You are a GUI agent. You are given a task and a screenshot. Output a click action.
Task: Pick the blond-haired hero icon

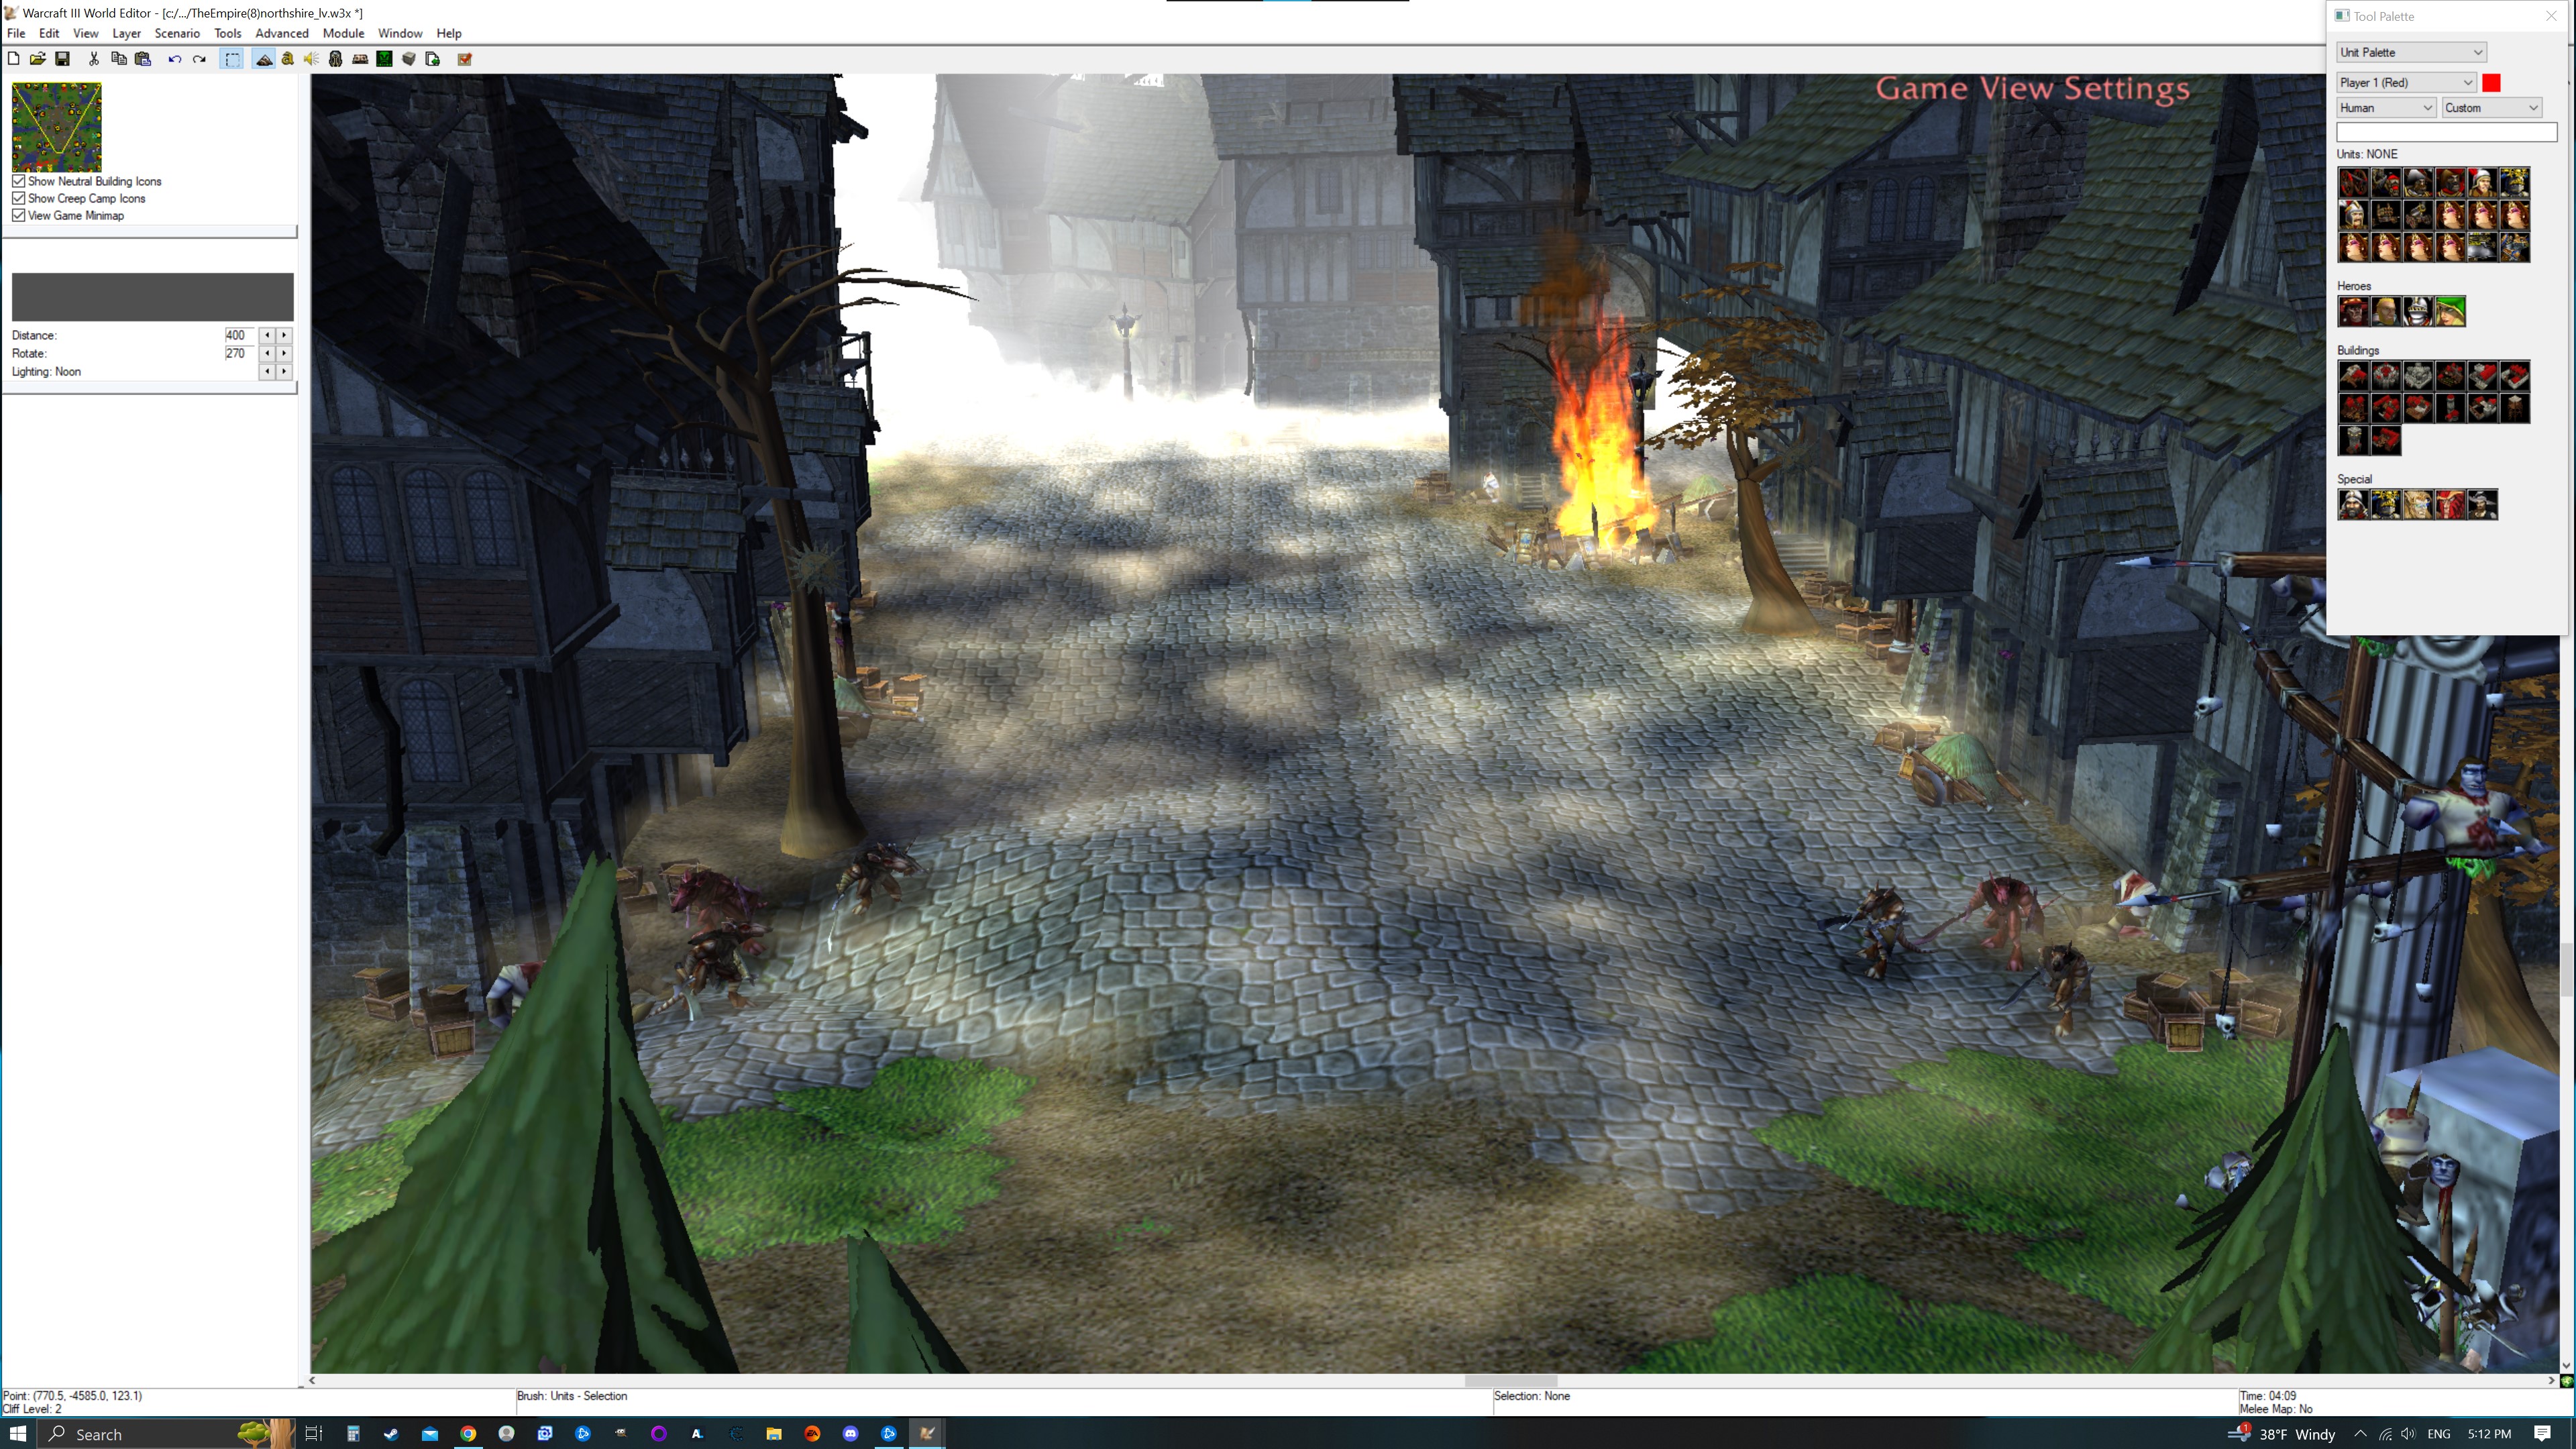[x=2386, y=311]
